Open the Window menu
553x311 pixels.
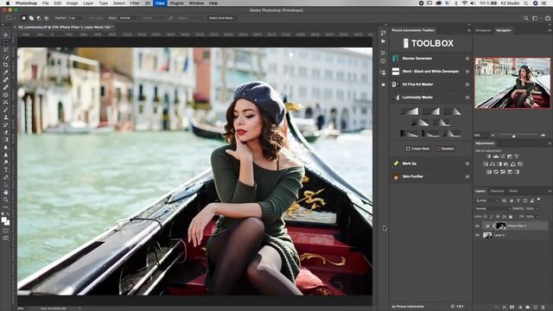[196, 3]
